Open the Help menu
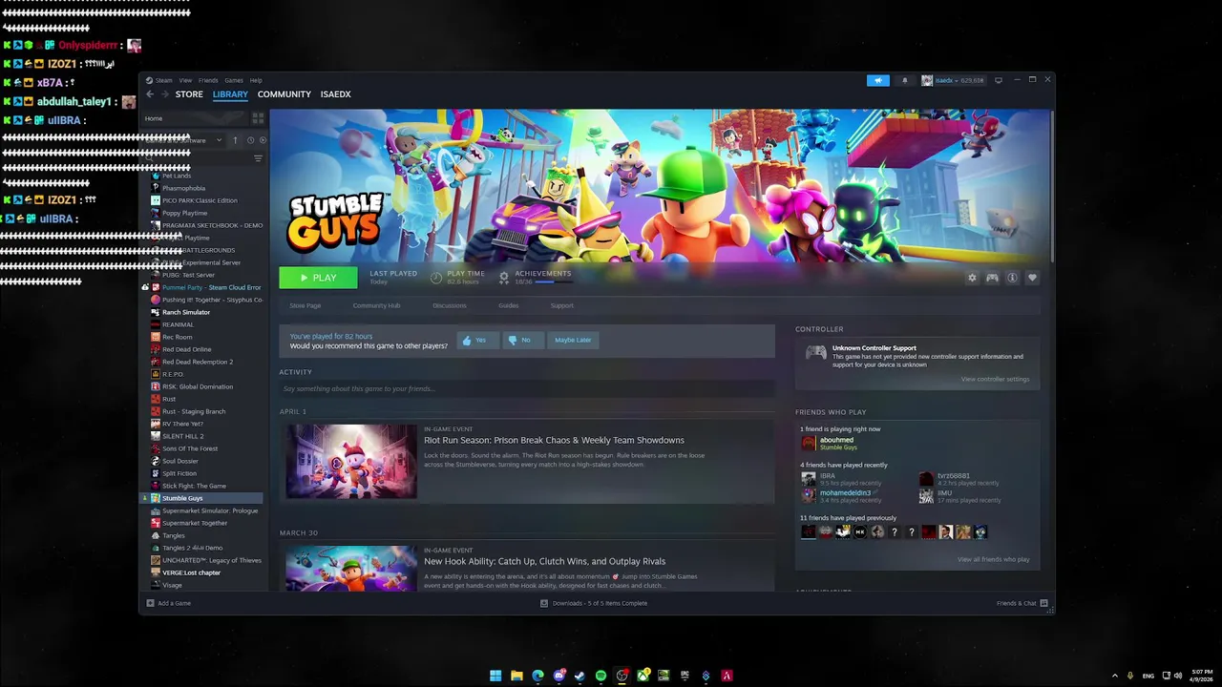The height and width of the screenshot is (687, 1222). (256, 80)
